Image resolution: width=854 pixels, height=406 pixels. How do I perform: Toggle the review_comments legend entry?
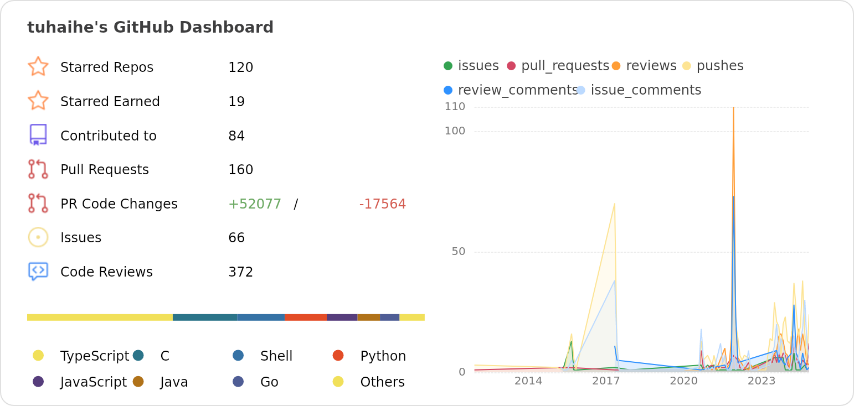(511, 90)
